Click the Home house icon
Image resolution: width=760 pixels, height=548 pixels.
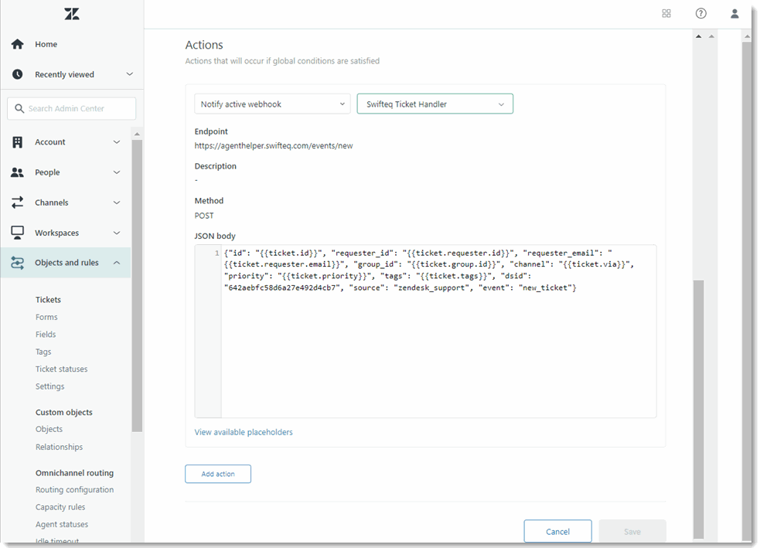click(18, 44)
